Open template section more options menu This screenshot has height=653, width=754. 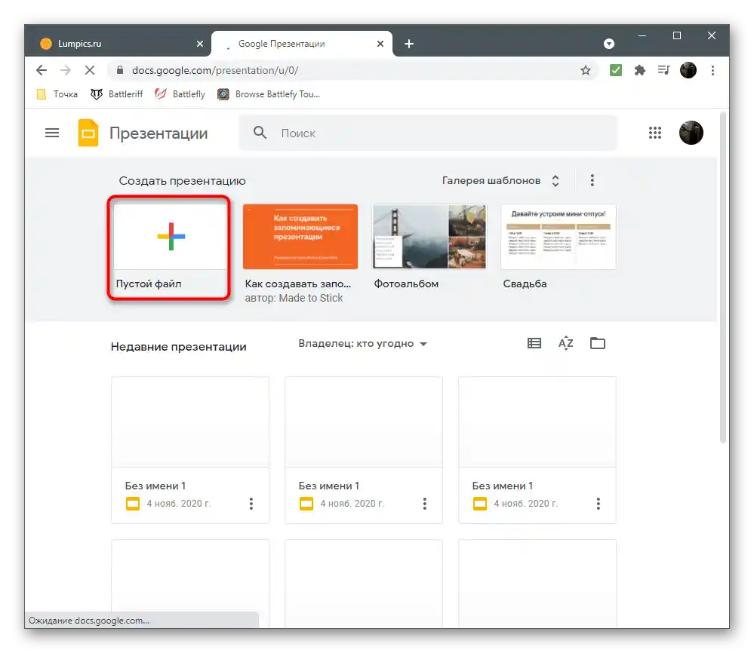point(592,180)
